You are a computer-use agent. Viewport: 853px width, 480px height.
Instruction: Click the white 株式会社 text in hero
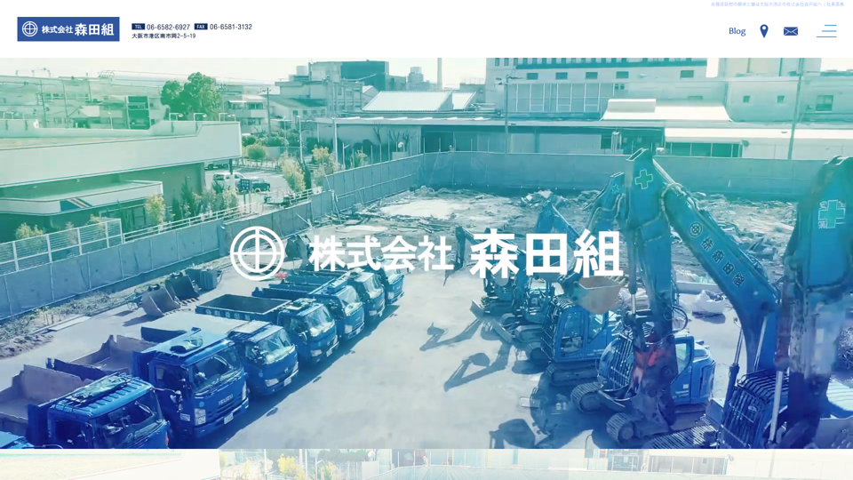381,253
